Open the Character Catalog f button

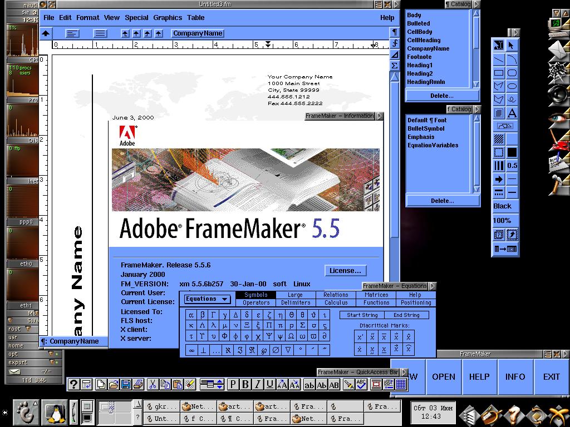[395, 43]
